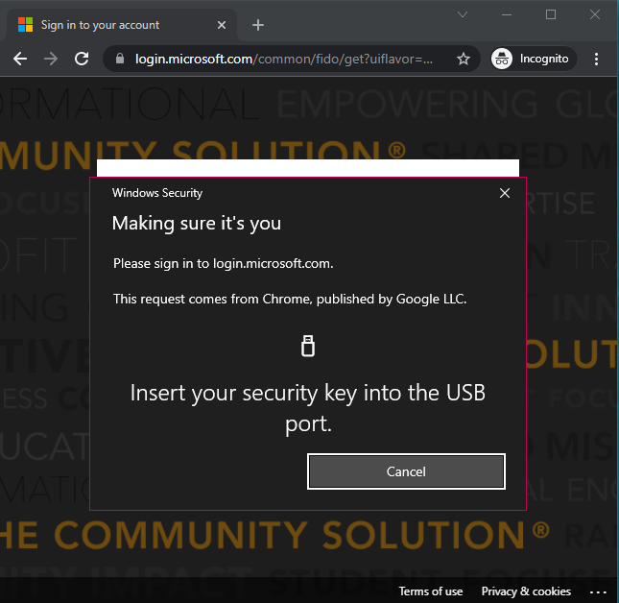Open the Terms of use link
Viewport: 619px width, 603px height.
pos(431,591)
